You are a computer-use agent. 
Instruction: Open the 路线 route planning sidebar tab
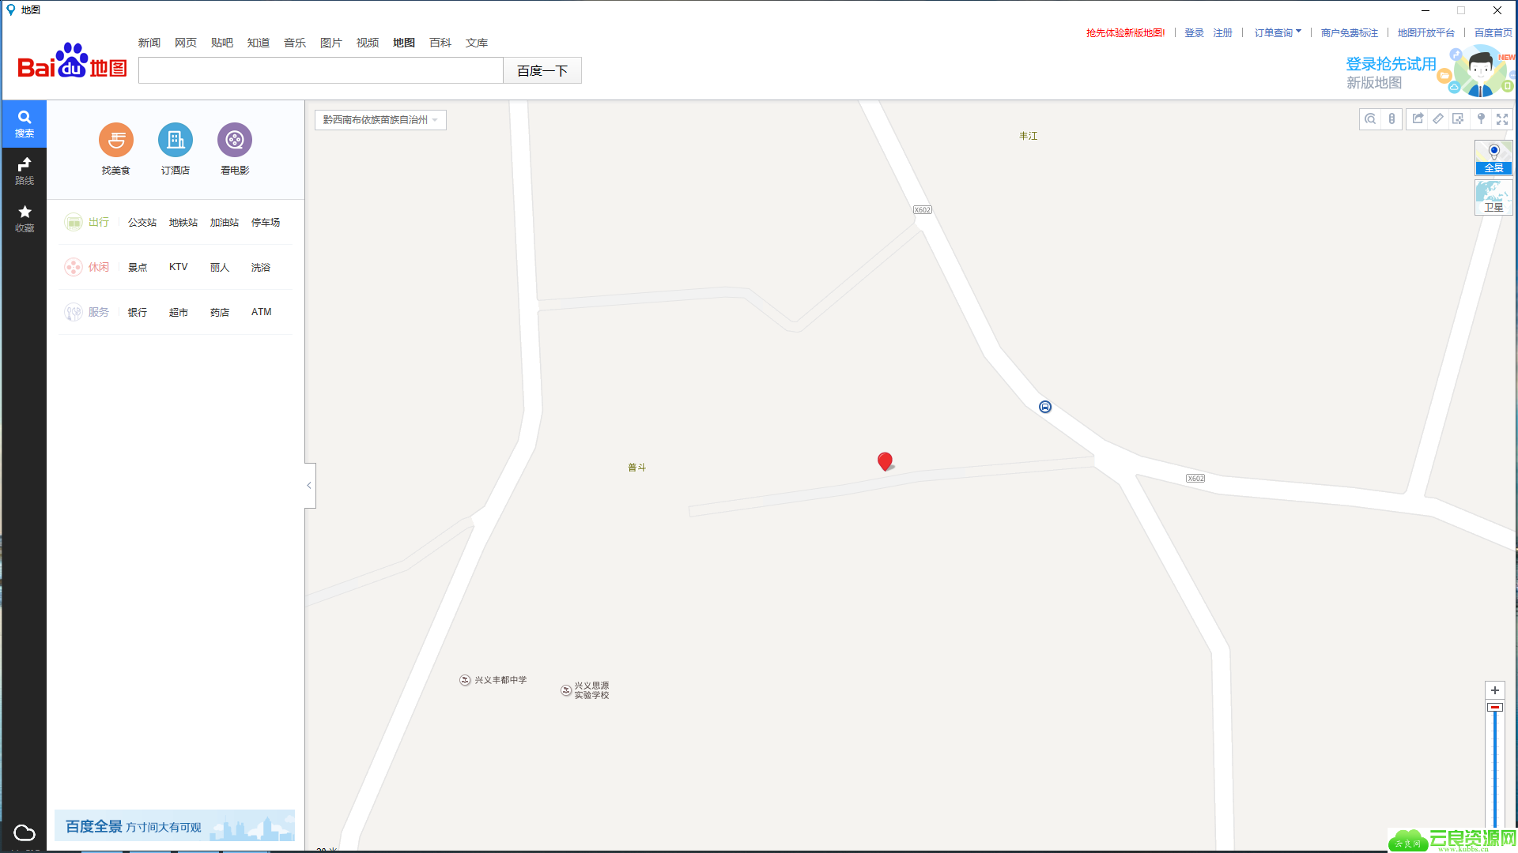coord(25,171)
